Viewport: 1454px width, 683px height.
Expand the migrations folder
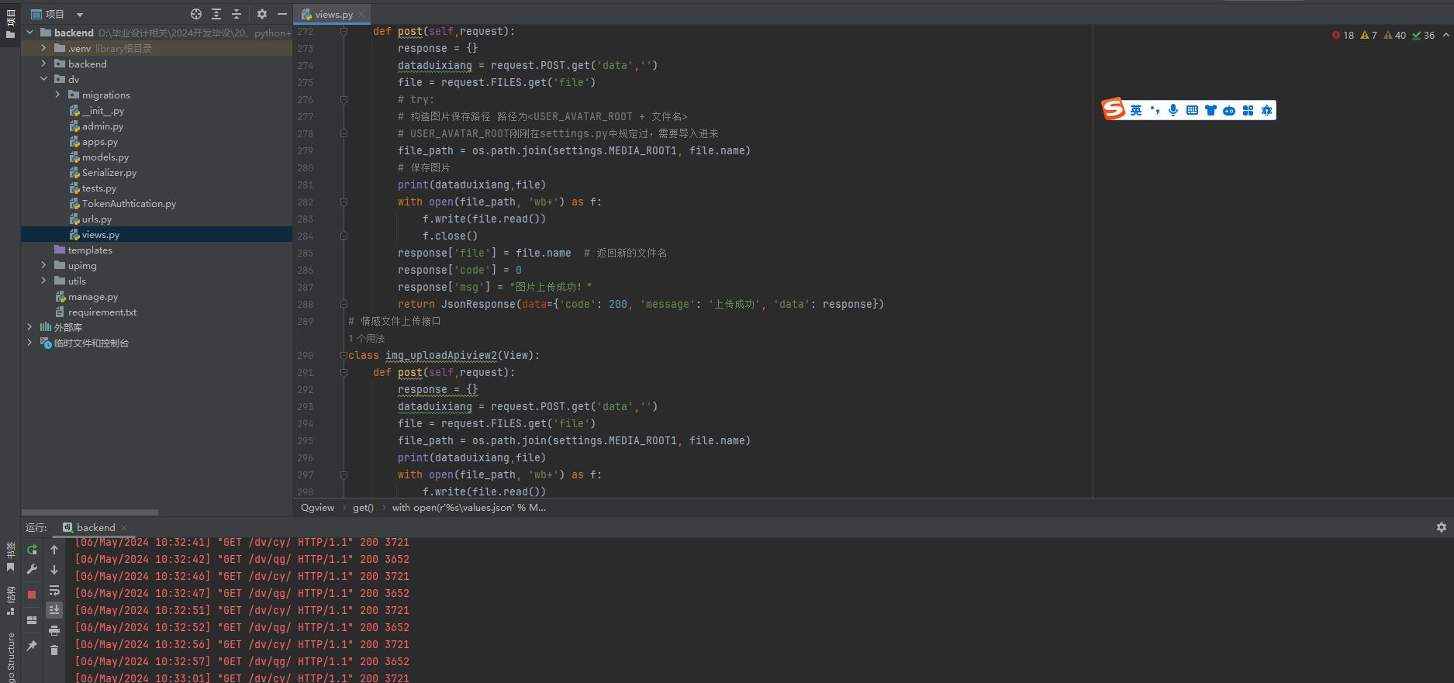click(58, 95)
